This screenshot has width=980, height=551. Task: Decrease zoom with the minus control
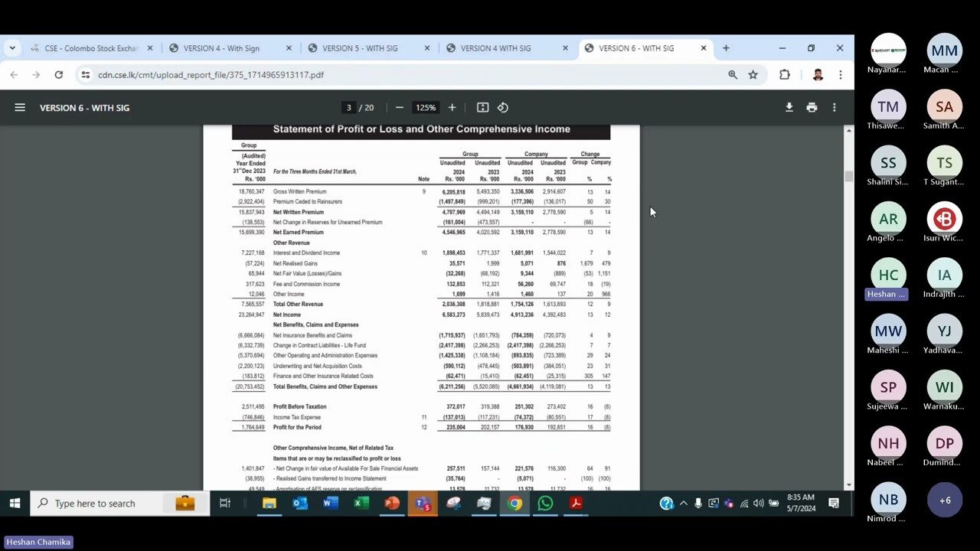399,107
